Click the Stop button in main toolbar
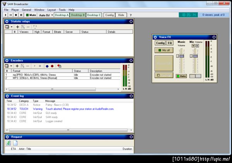 16,15
